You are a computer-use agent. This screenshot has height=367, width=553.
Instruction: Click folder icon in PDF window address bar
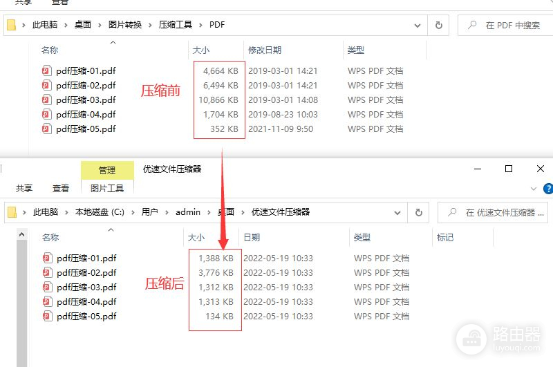tap(12, 25)
